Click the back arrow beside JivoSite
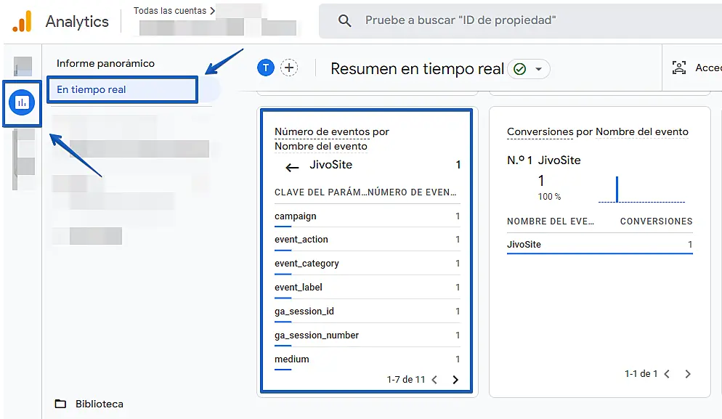This screenshot has width=722, height=419. (292, 168)
